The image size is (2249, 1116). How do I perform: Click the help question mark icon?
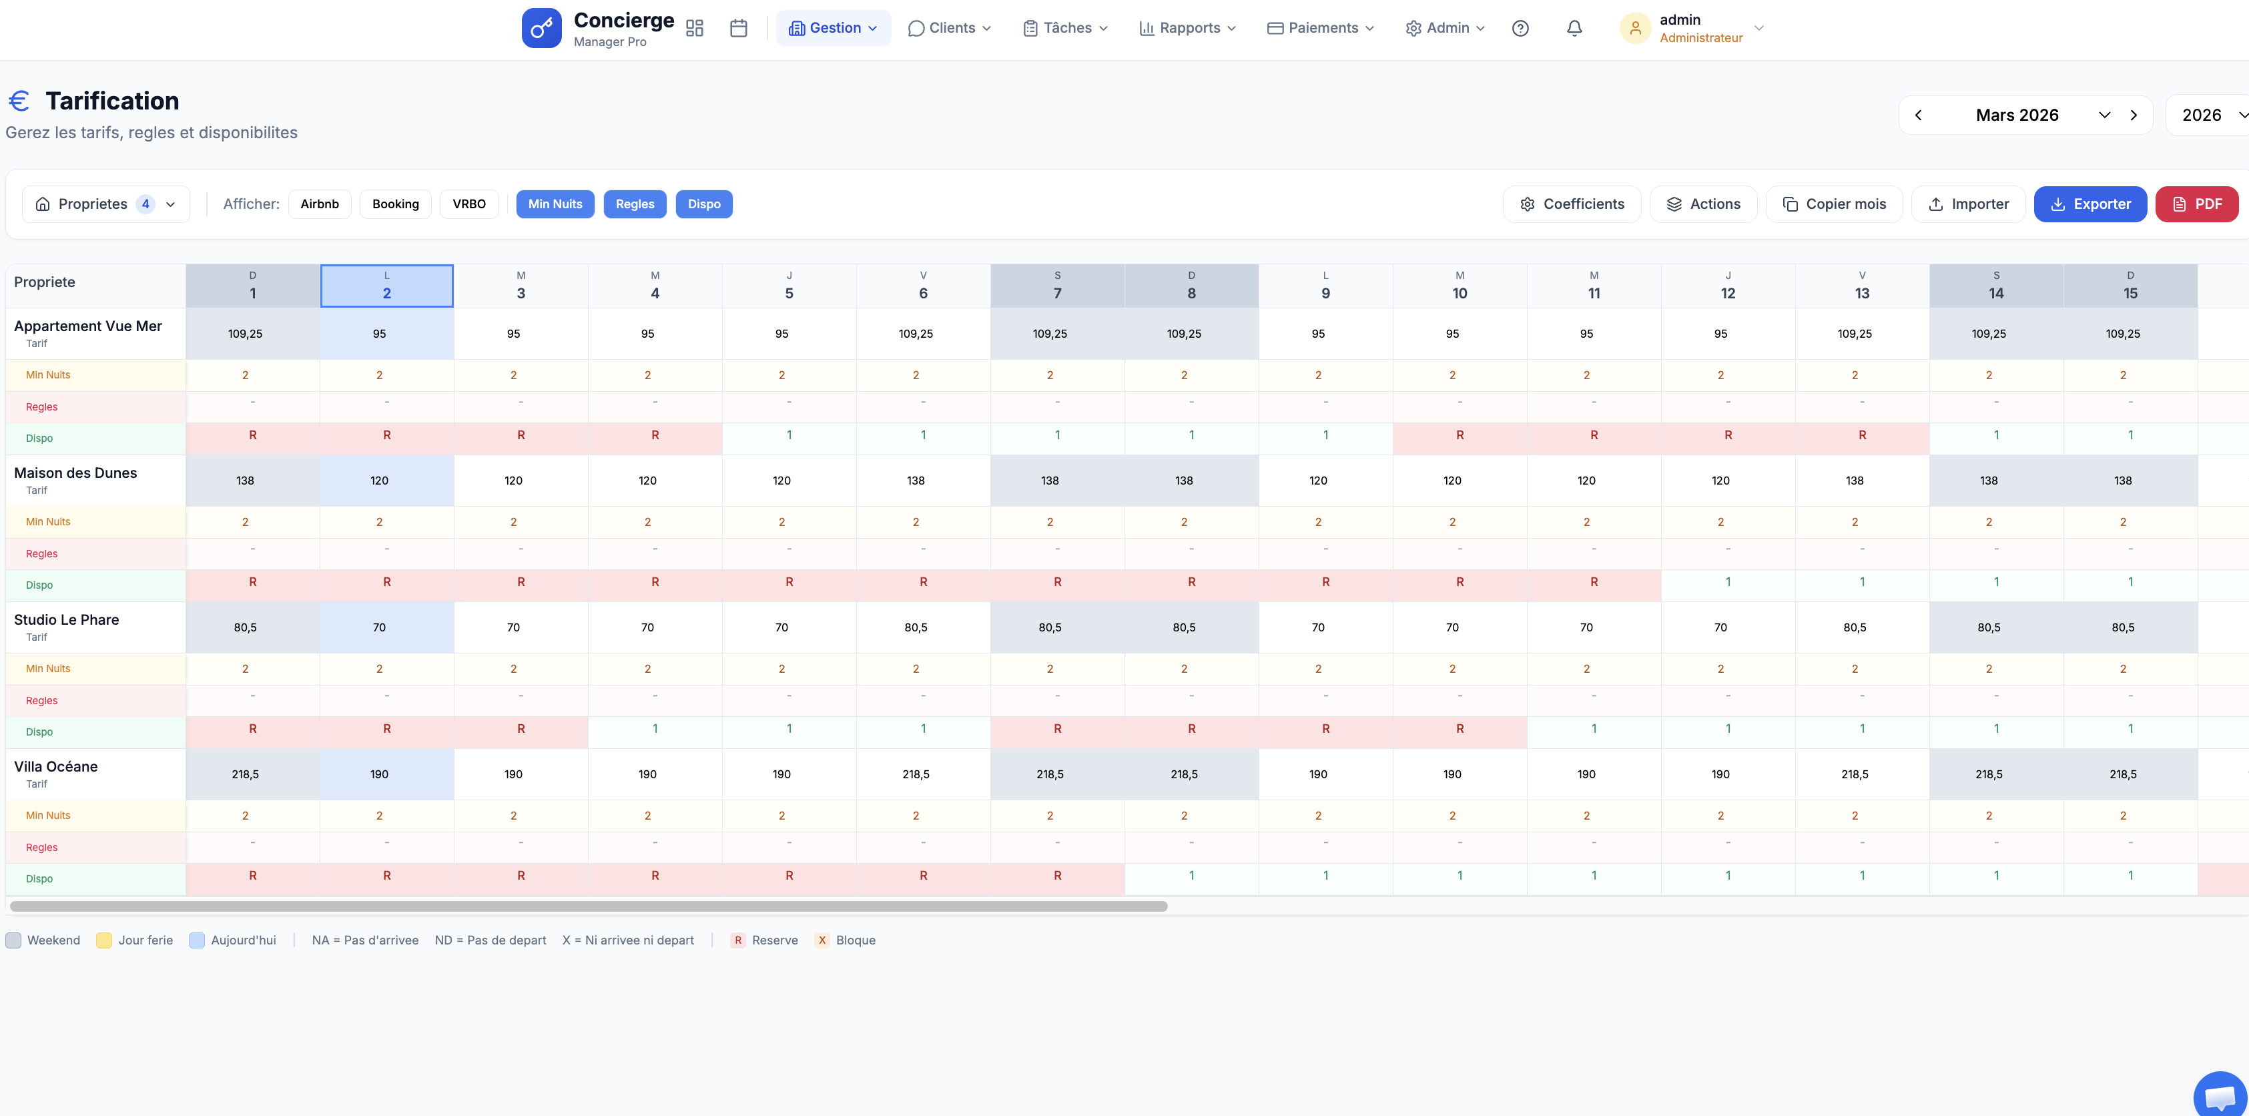pyautogui.click(x=1520, y=28)
